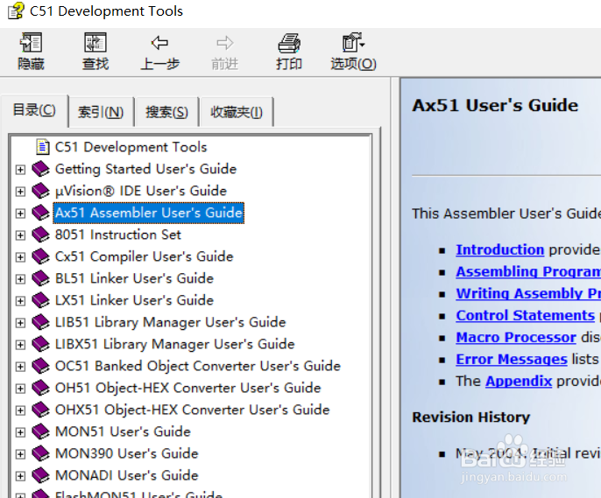This screenshot has height=498, width=601.
Task: Expand OH51 Object-HEX Converter node
Action: coord(20,388)
